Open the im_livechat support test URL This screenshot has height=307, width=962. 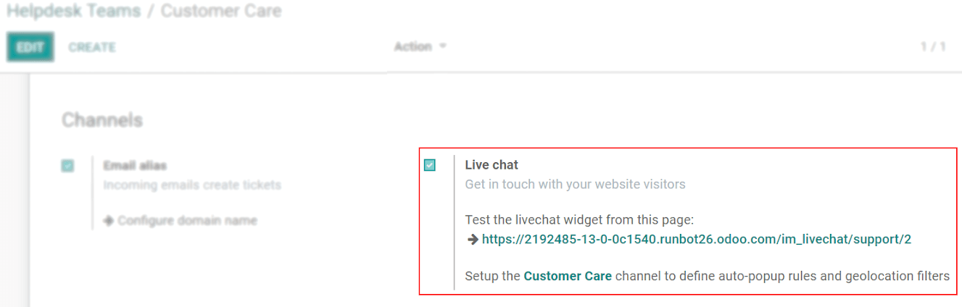tap(696, 239)
